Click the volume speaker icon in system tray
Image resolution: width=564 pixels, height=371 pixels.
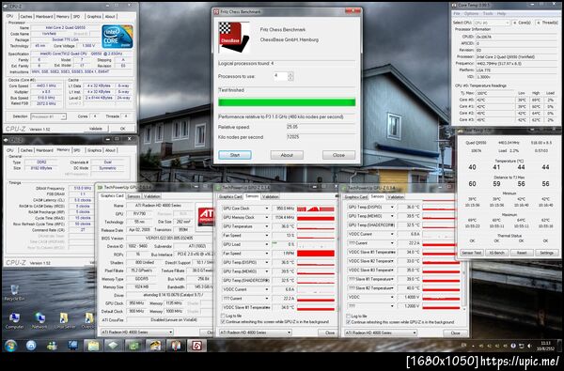[x=529, y=346]
